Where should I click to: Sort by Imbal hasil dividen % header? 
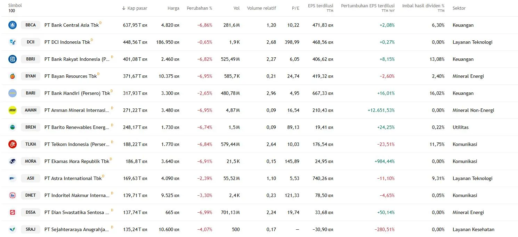tap(423, 8)
